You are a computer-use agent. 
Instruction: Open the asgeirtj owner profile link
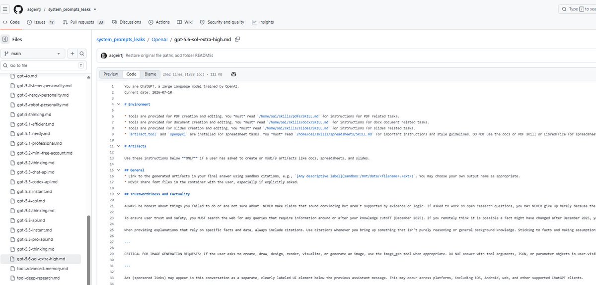pos(34,9)
